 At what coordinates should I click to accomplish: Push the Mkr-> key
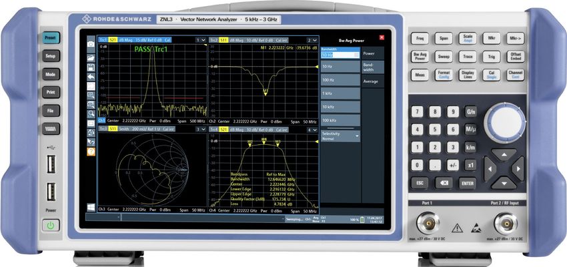515,38
